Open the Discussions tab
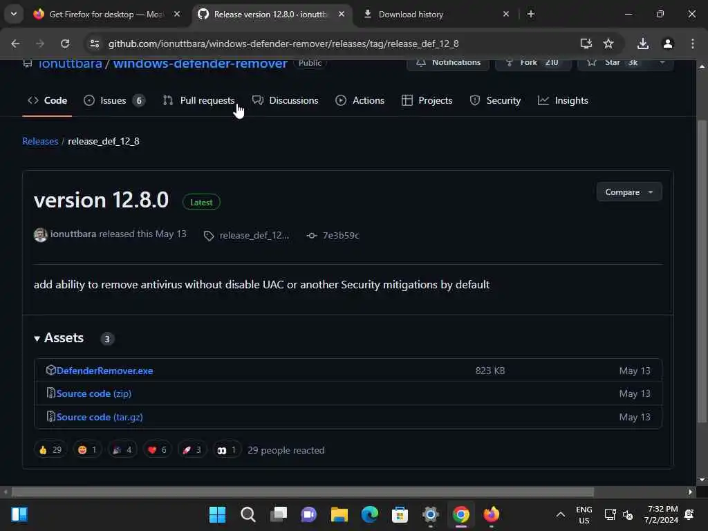Screen dimensions: 708x531 point(286,101)
